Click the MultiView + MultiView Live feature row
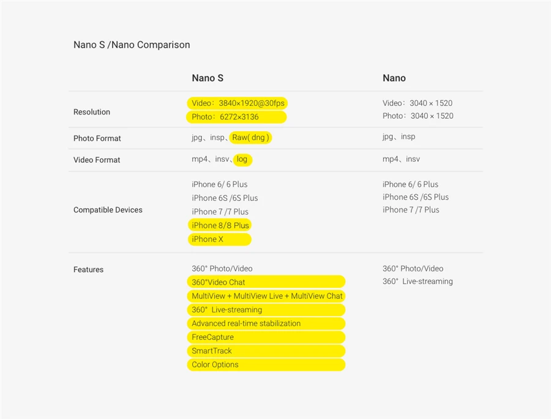 click(266, 296)
